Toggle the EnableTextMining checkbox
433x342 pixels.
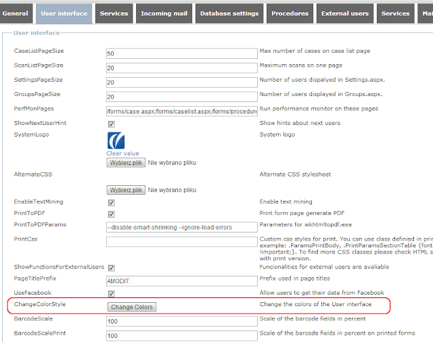(x=111, y=203)
